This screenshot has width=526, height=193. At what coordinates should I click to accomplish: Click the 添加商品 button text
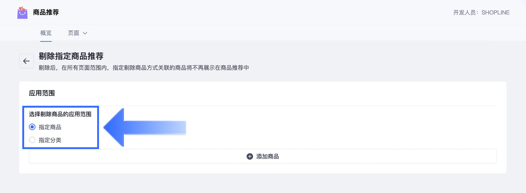pyautogui.click(x=267, y=157)
